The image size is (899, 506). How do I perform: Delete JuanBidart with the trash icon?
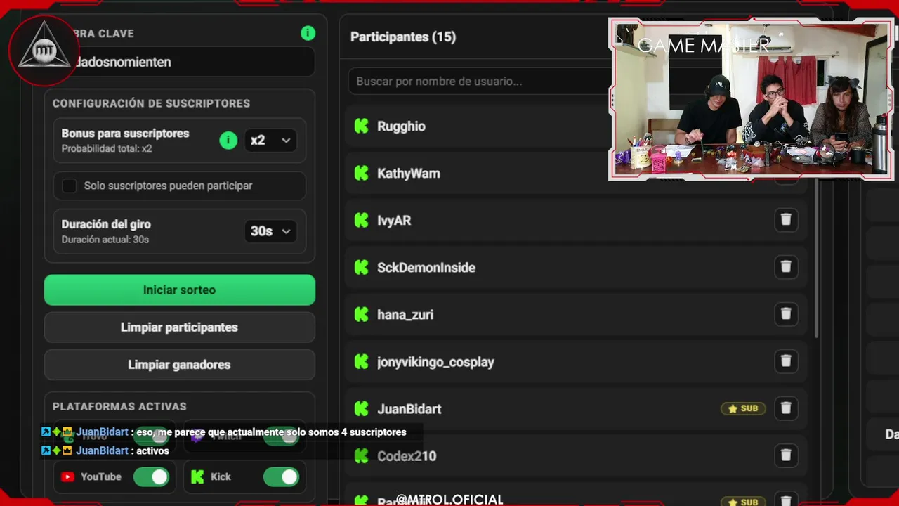[x=786, y=408]
